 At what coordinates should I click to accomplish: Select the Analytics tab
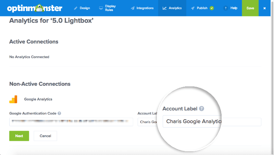(x=172, y=8)
